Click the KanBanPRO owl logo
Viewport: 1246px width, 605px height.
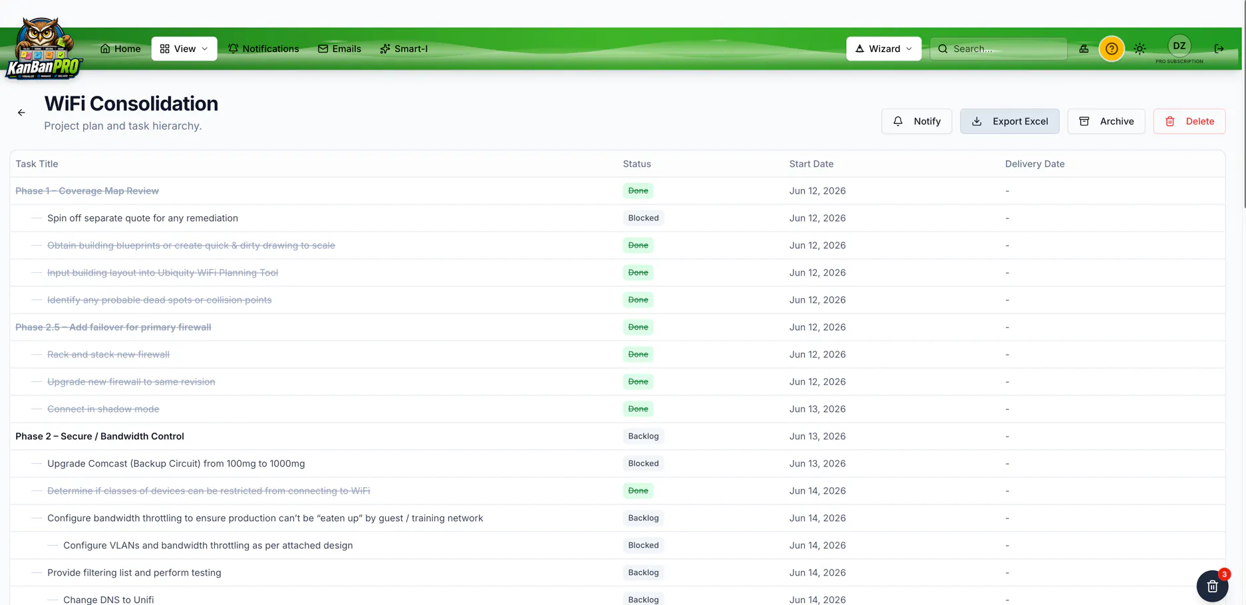44,49
